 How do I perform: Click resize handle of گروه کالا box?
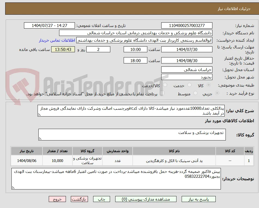(x=40, y=139)
